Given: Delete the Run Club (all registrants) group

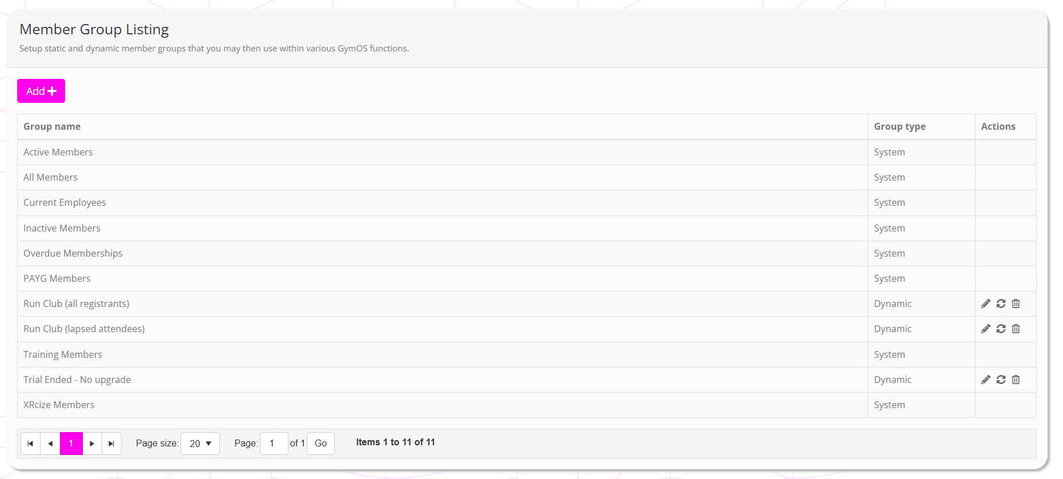Looking at the screenshot, I should [1016, 304].
